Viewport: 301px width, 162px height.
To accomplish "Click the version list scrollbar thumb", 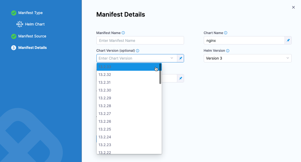I will (x=160, y=74).
